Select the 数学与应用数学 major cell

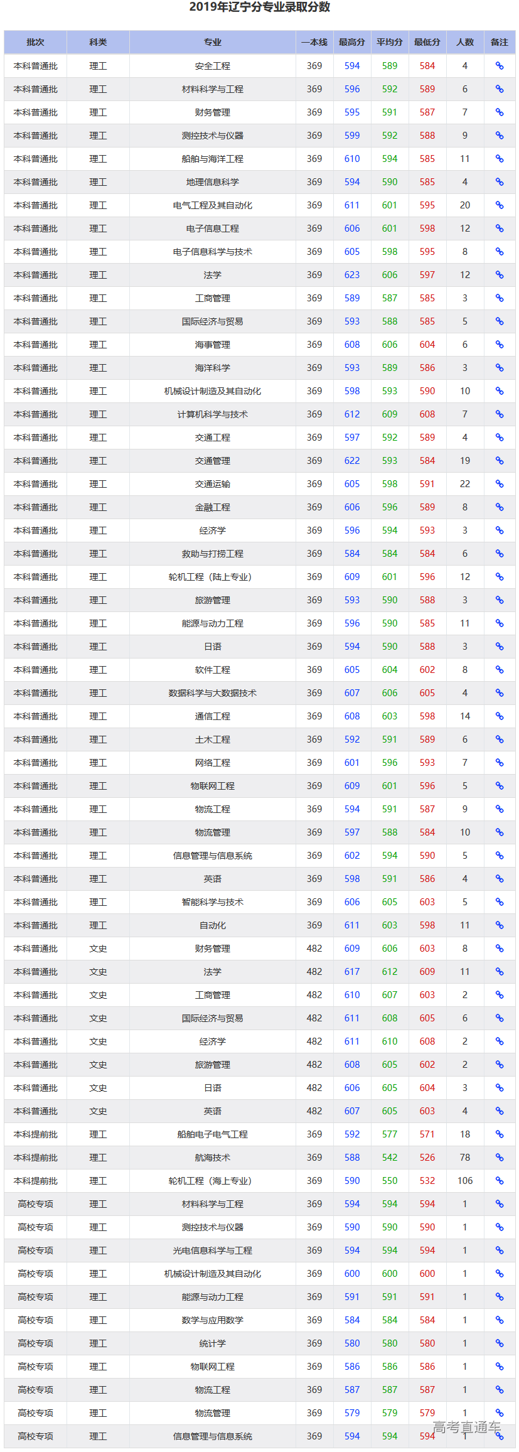[x=212, y=1320]
